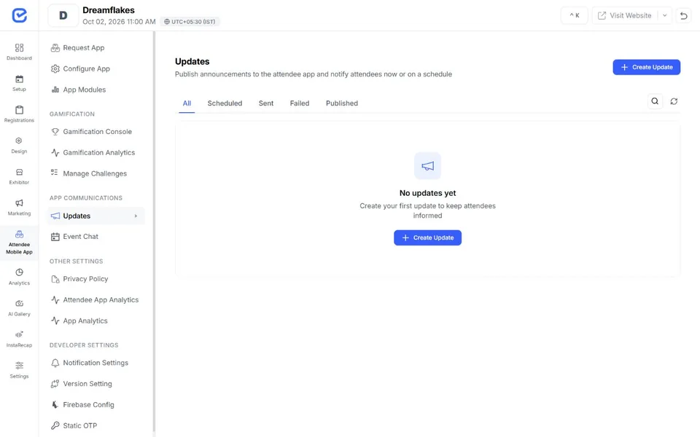Select Updates in App Communications
Screen dimensions: 700x437
point(96,216)
